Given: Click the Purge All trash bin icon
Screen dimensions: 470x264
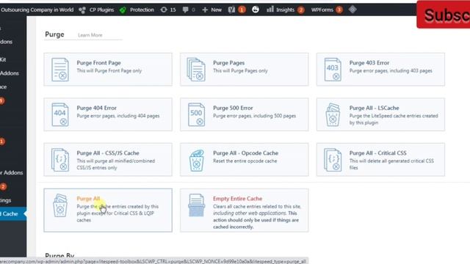Looking at the screenshot, I should [x=60, y=205].
